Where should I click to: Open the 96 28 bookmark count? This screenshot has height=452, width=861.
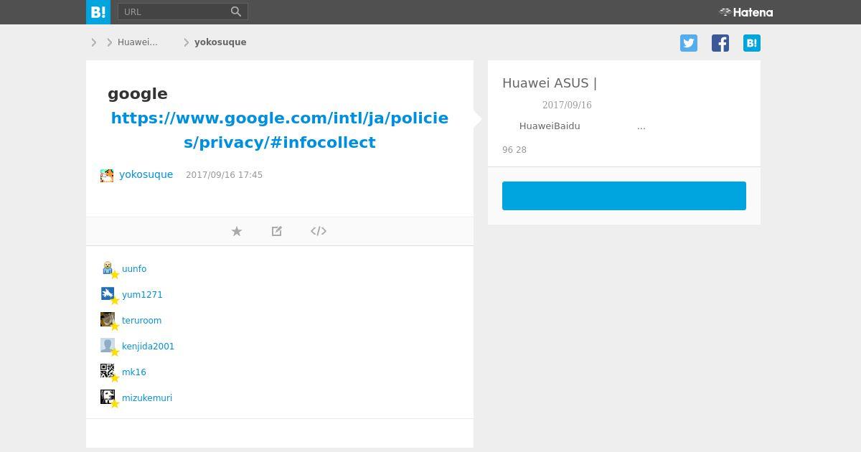(x=514, y=150)
